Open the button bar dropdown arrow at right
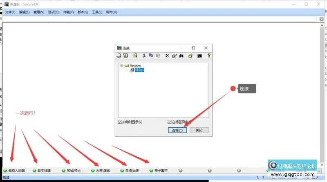This screenshot has width=327, height=182. pyautogui.click(x=319, y=171)
